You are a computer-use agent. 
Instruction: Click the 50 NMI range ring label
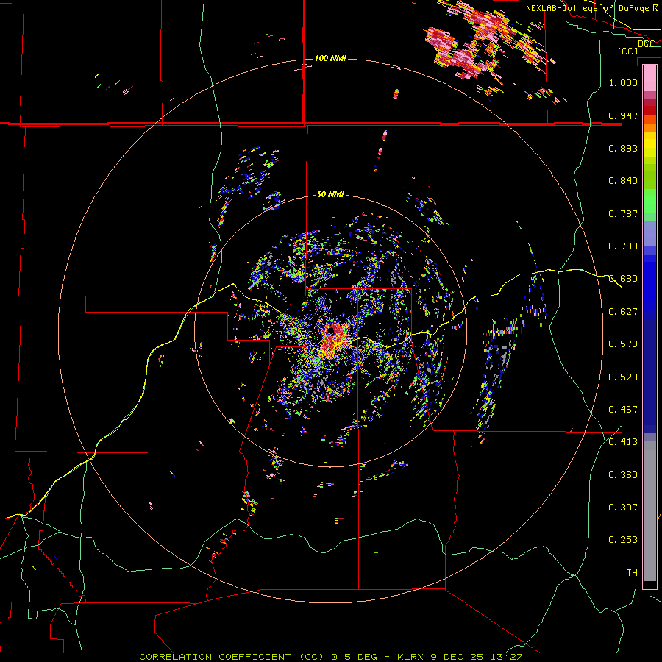point(330,194)
